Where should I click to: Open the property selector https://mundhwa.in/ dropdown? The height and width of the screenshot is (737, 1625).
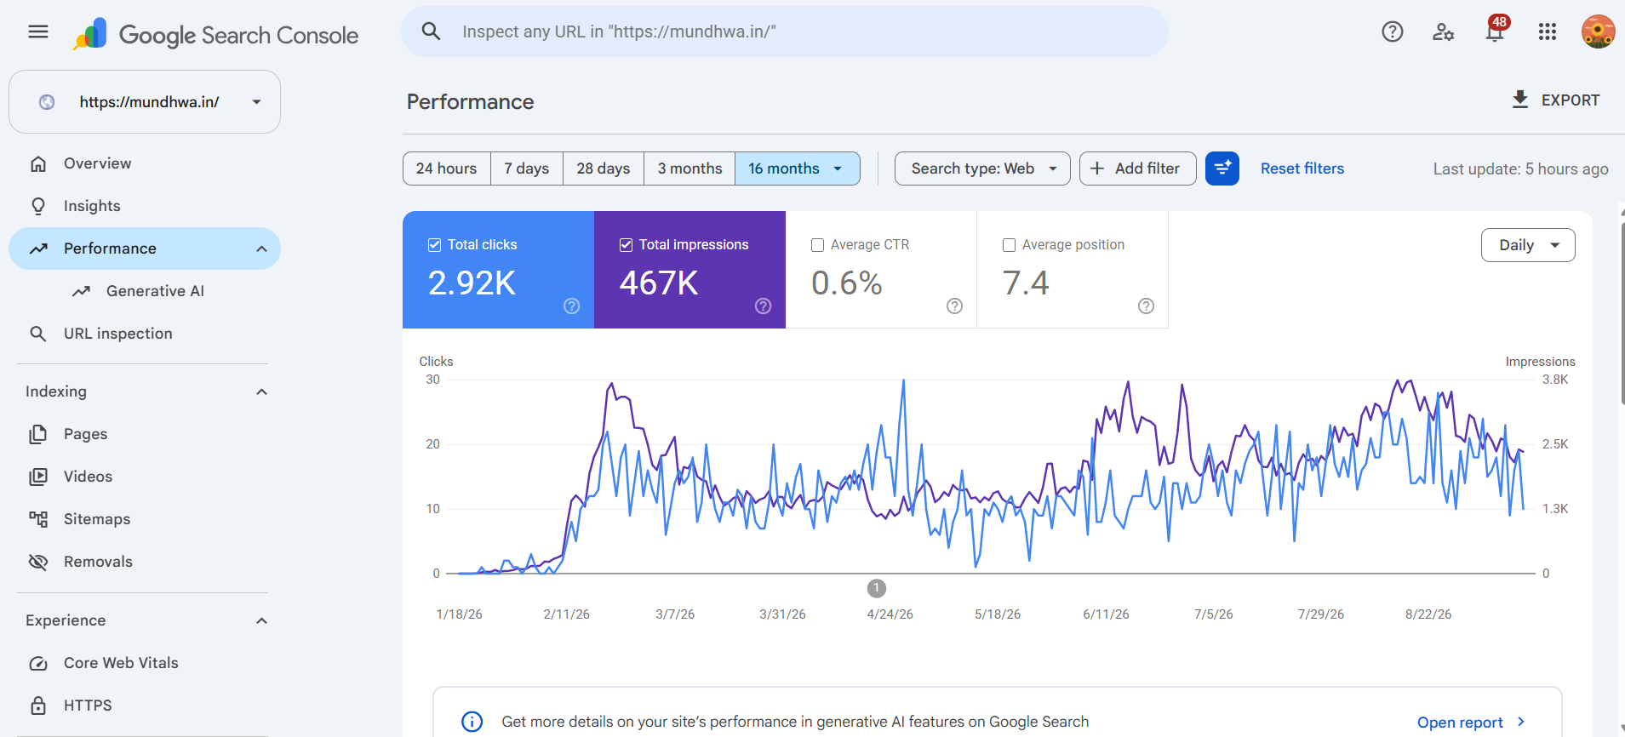(x=145, y=102)
